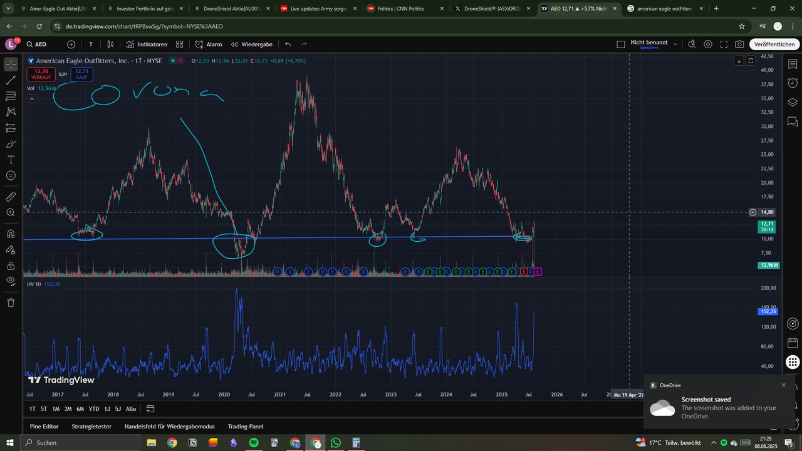Open WhatsApp from the Windows taskbar
802x451 pixels.
pyautogui.click(x=336, y=443)
